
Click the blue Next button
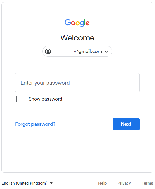coord(126,124)
